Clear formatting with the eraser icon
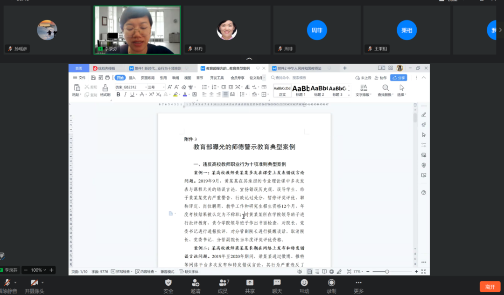Image resolution: width=504 pixels, height=295 pixels. pyautogui.click(x=184, y=87)
